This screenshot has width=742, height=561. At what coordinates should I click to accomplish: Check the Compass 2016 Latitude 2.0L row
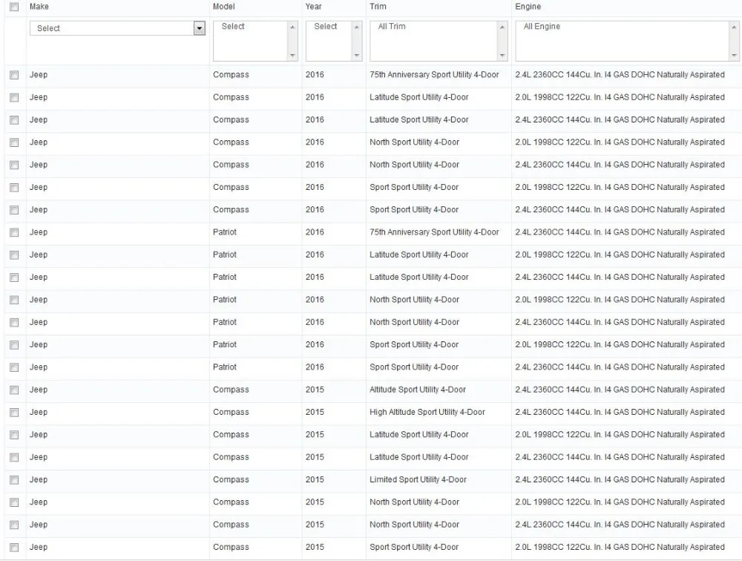[14, 97]
